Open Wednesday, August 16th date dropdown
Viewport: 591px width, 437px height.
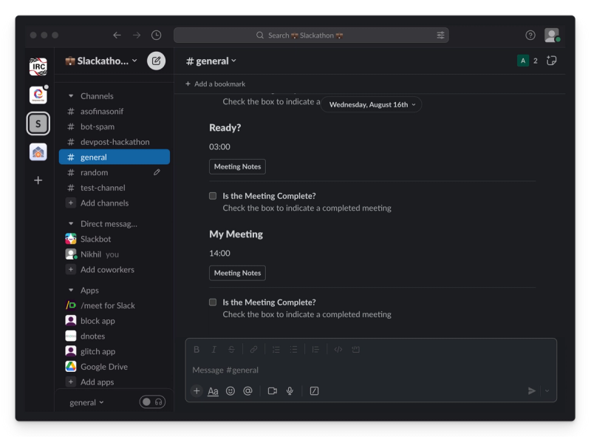click(372, 104)
